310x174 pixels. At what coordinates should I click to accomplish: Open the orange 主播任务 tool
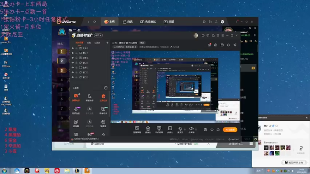coord(103,97)
